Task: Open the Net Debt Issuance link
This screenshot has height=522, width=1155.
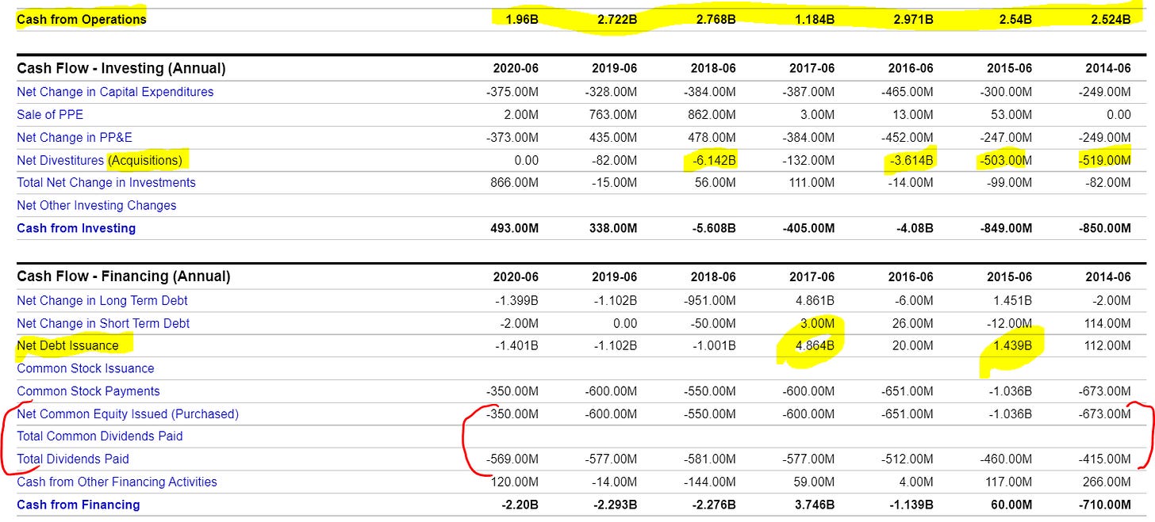Action: (x=67, y=345)
